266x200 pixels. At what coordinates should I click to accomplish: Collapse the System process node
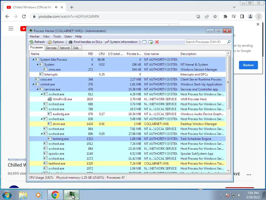coord(37,65)
